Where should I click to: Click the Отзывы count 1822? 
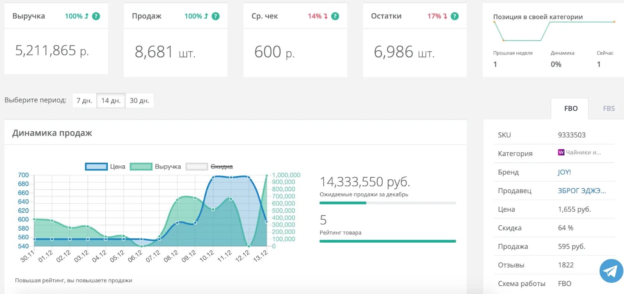pyautogui.click(x=565, y=265)
